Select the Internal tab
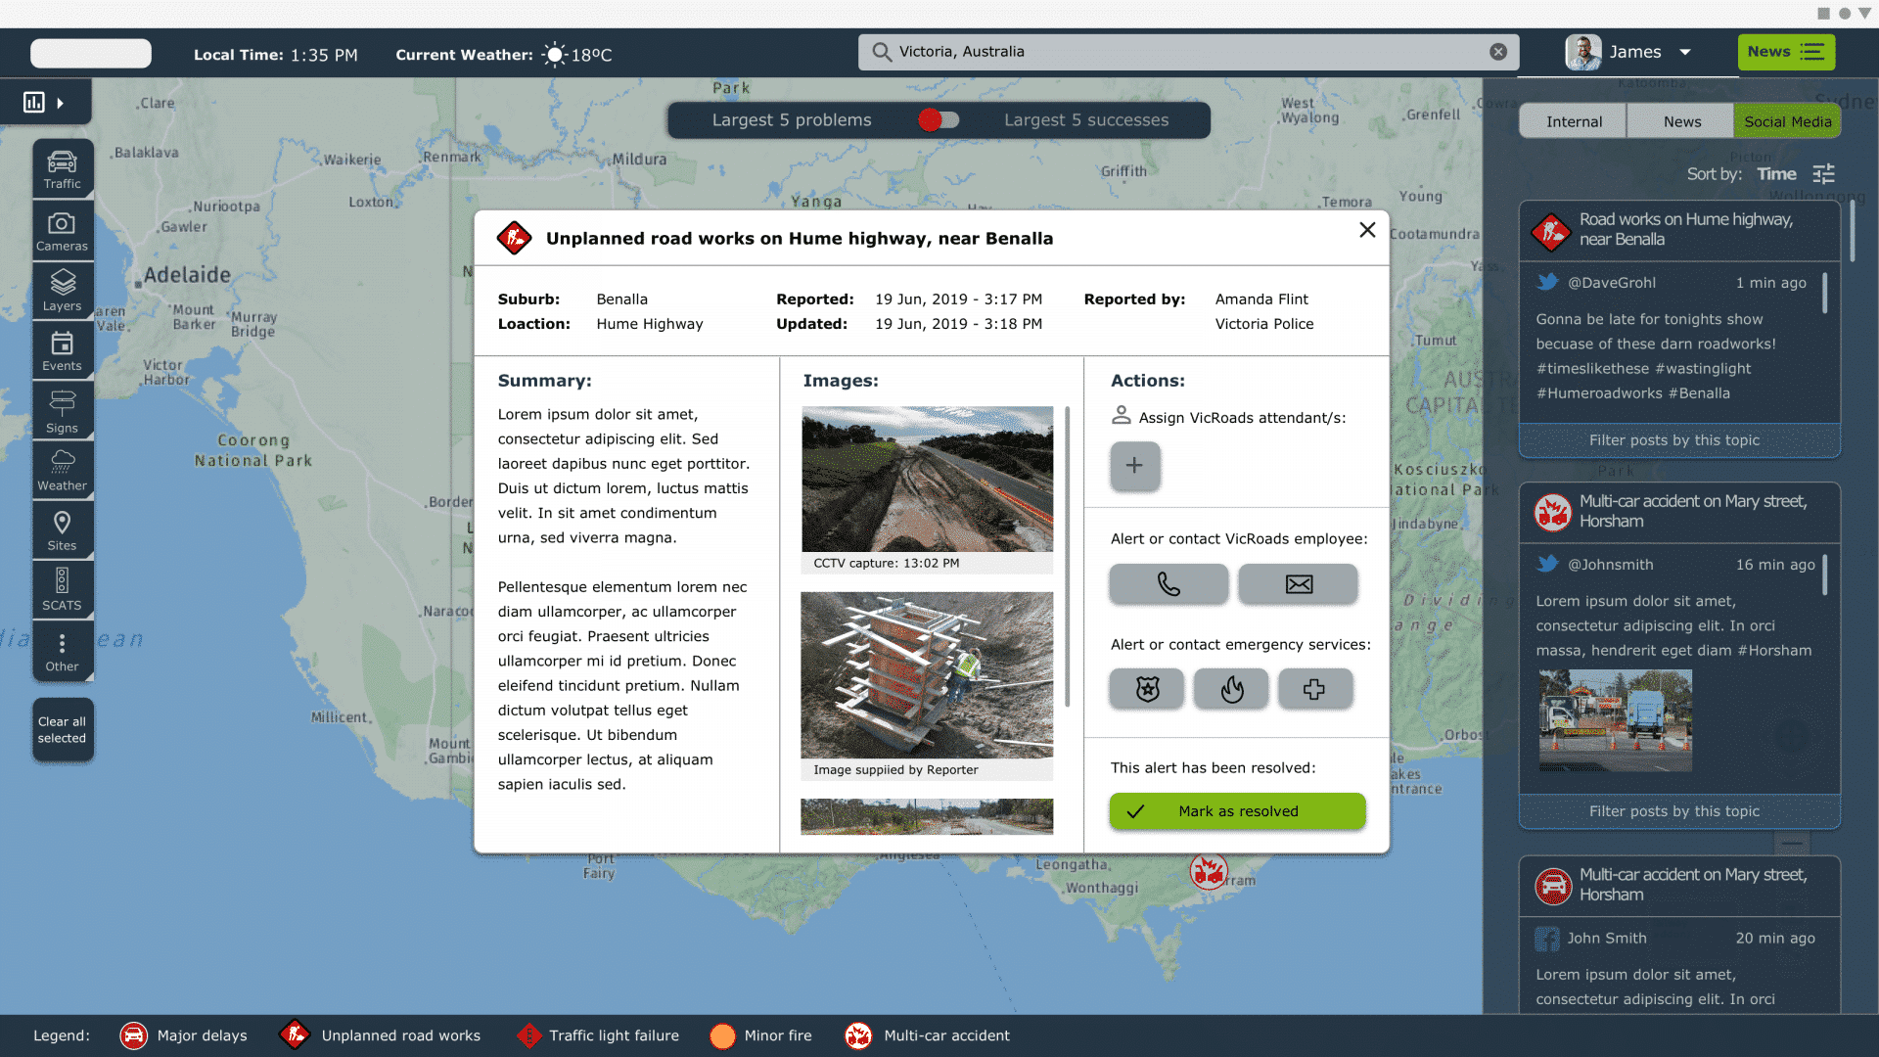The height and width of the screenshot is (1057, 1879). 1573,120
